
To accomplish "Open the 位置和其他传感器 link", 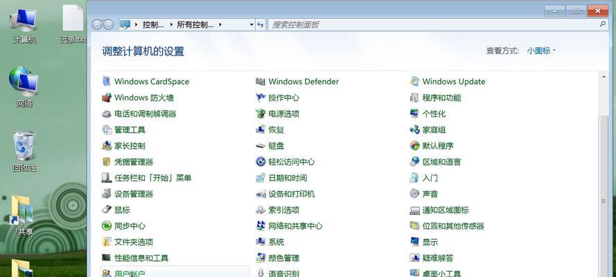I will pos(453,226).
